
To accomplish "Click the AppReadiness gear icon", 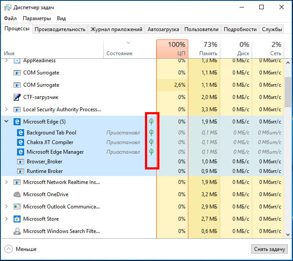I will [17, 61].
